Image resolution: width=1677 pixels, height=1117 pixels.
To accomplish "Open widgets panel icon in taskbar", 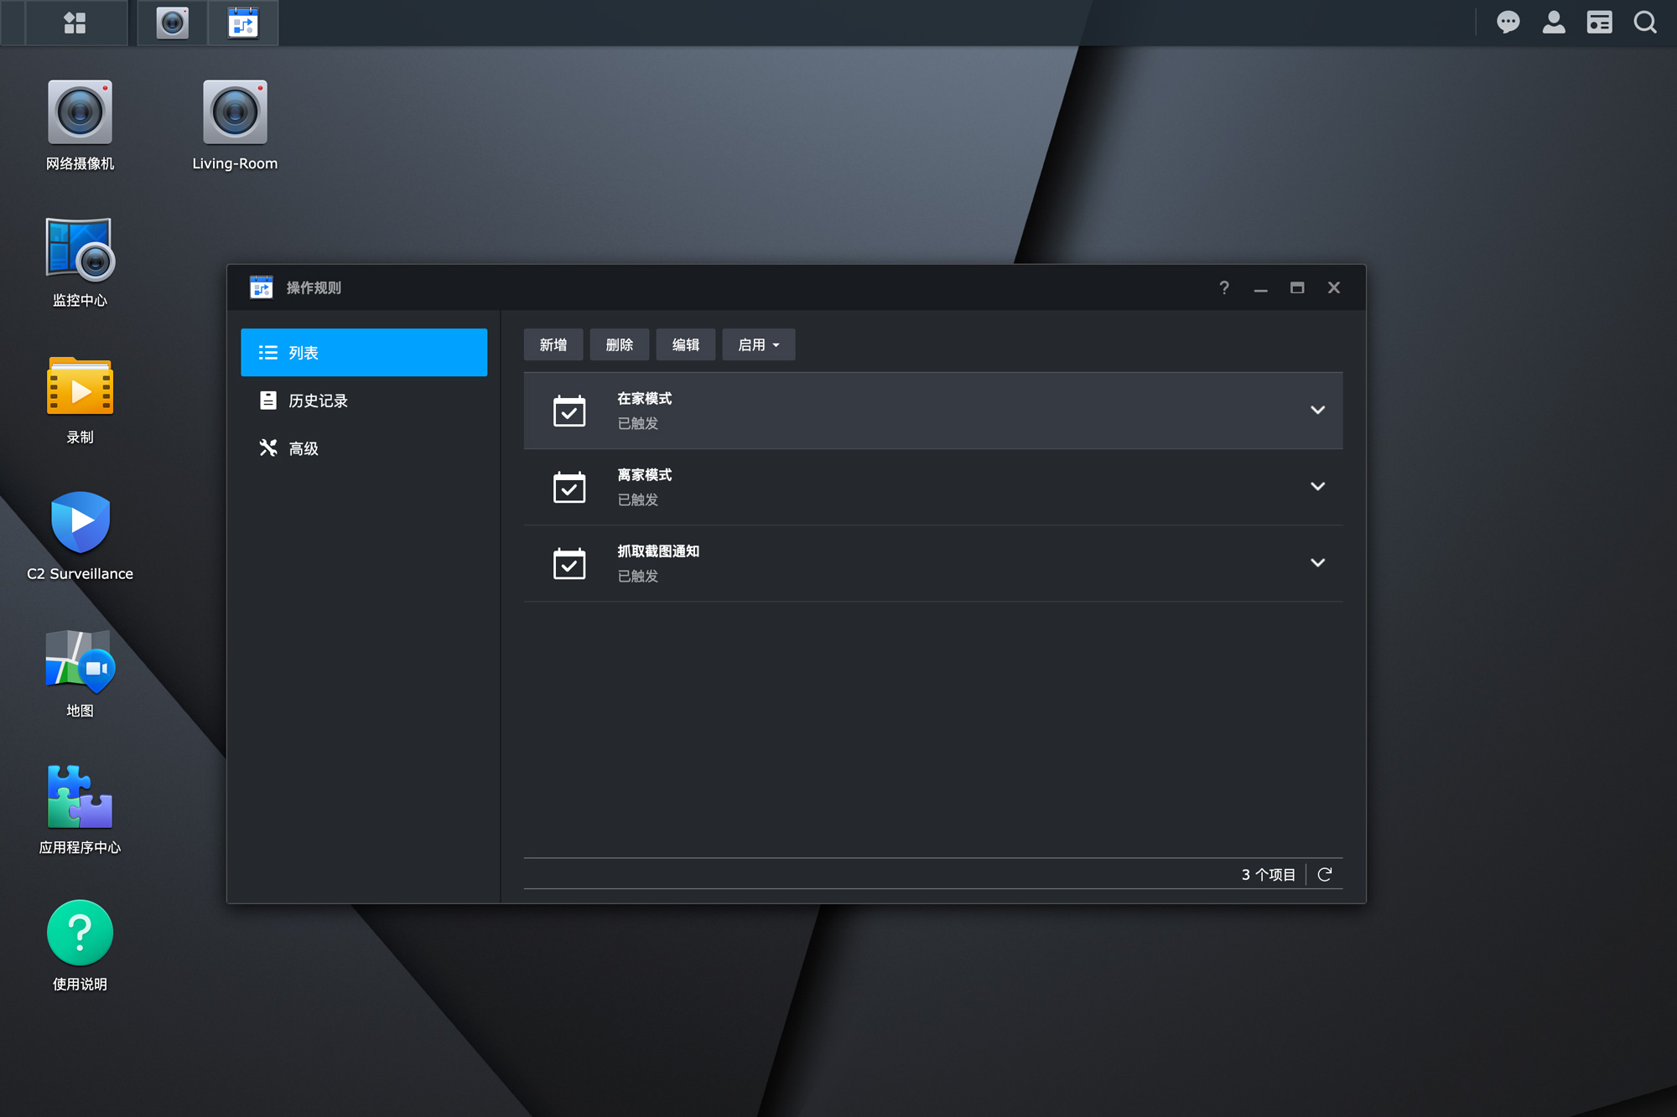I will click(1599, 22).
